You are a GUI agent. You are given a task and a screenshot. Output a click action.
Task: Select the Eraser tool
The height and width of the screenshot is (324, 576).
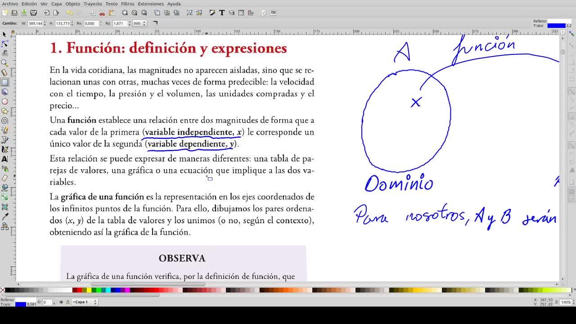[x=4, y=178]
